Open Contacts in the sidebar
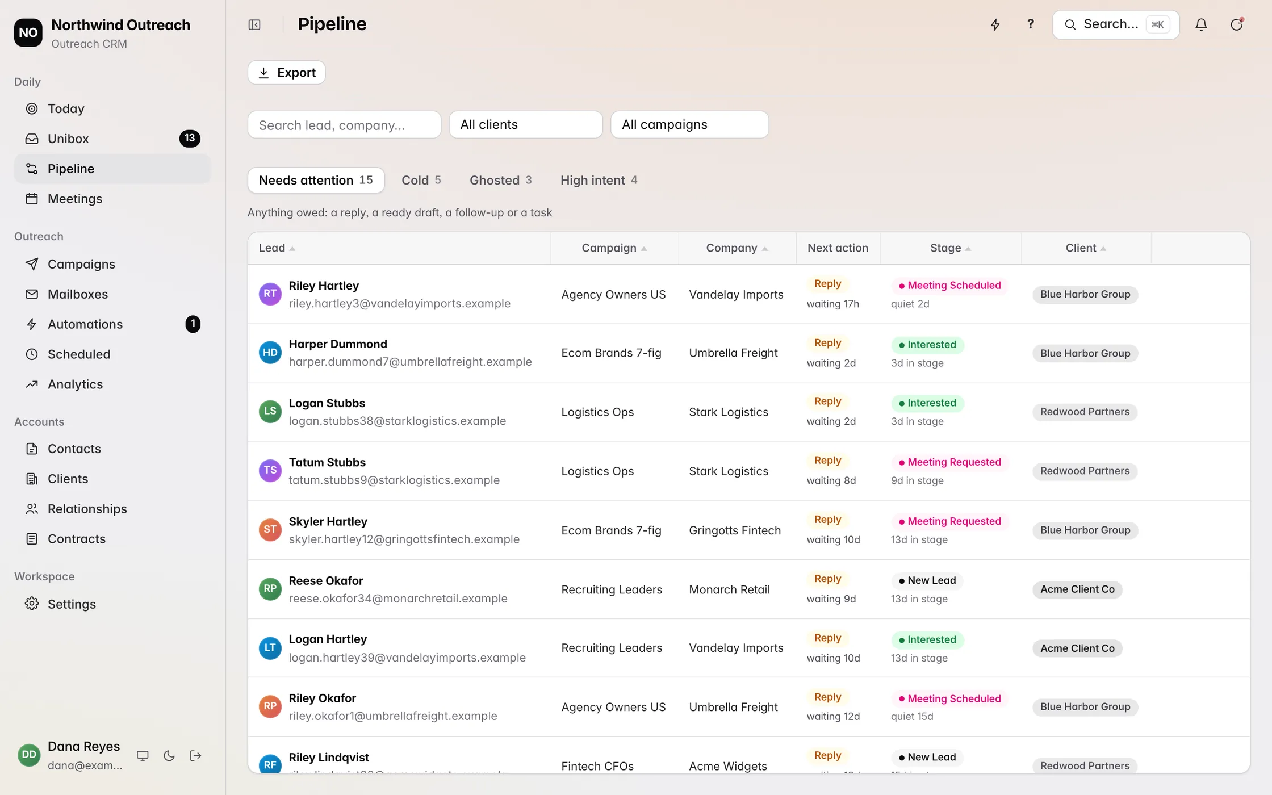The height and width of the screenshot is (795, 1272). [112, 449]
